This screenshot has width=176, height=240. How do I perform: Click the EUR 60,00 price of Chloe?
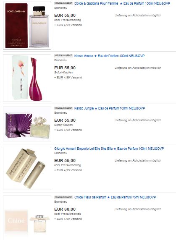[65, 209]
